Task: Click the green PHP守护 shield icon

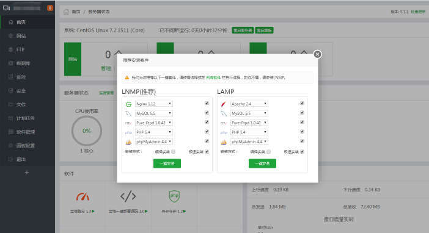Action: point(174,196)
